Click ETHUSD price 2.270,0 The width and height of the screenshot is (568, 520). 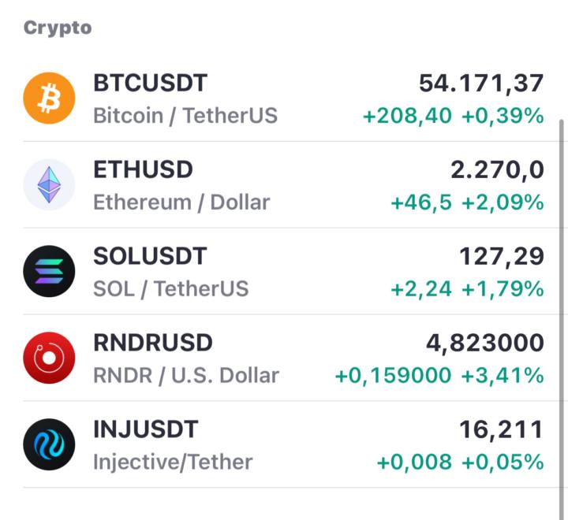pos(497,170)
